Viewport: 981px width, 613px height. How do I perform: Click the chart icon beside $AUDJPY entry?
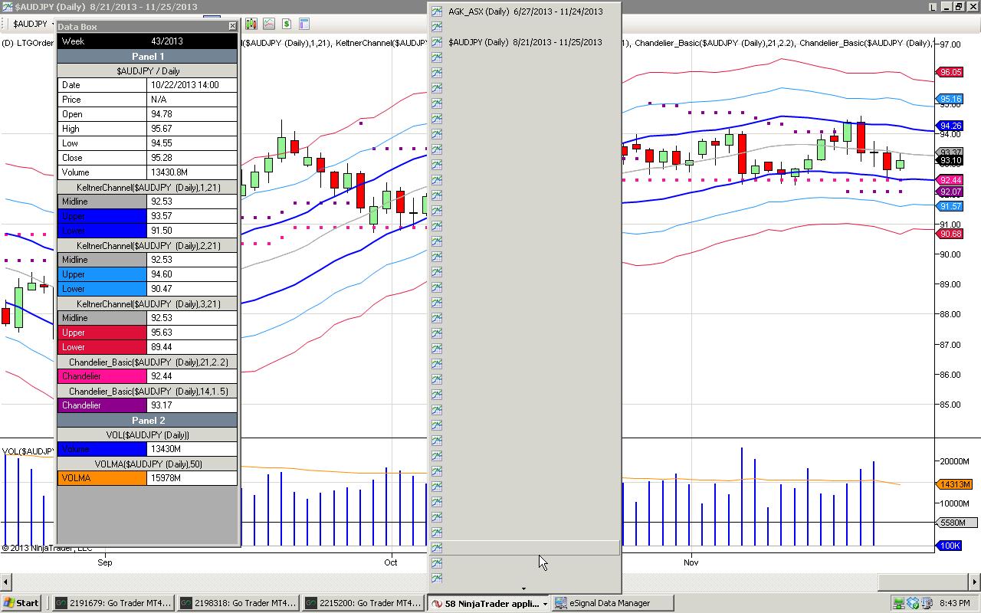pos(437,42)
